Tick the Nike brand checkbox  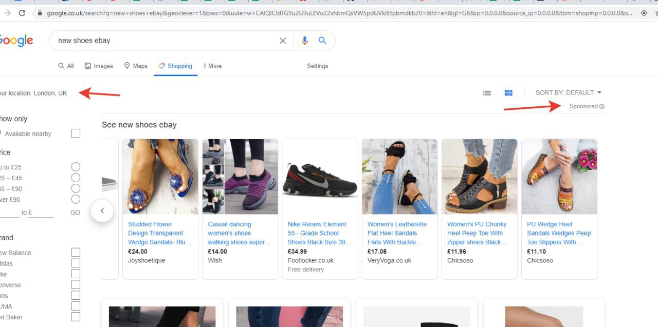[76, 274]
